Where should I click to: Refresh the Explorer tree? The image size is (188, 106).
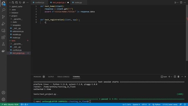pyautogui.click(x=20, y=2)
